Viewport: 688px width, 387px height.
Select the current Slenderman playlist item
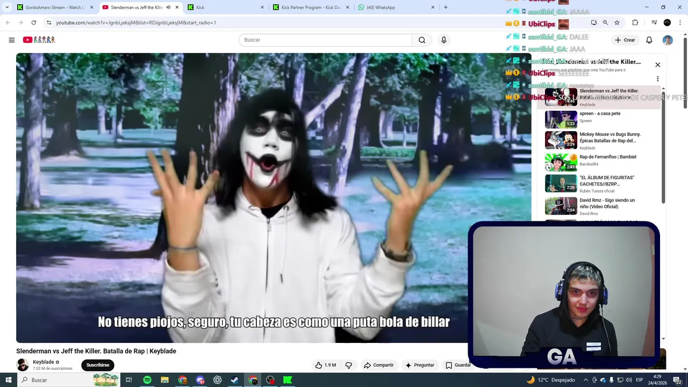pos(600,97)
